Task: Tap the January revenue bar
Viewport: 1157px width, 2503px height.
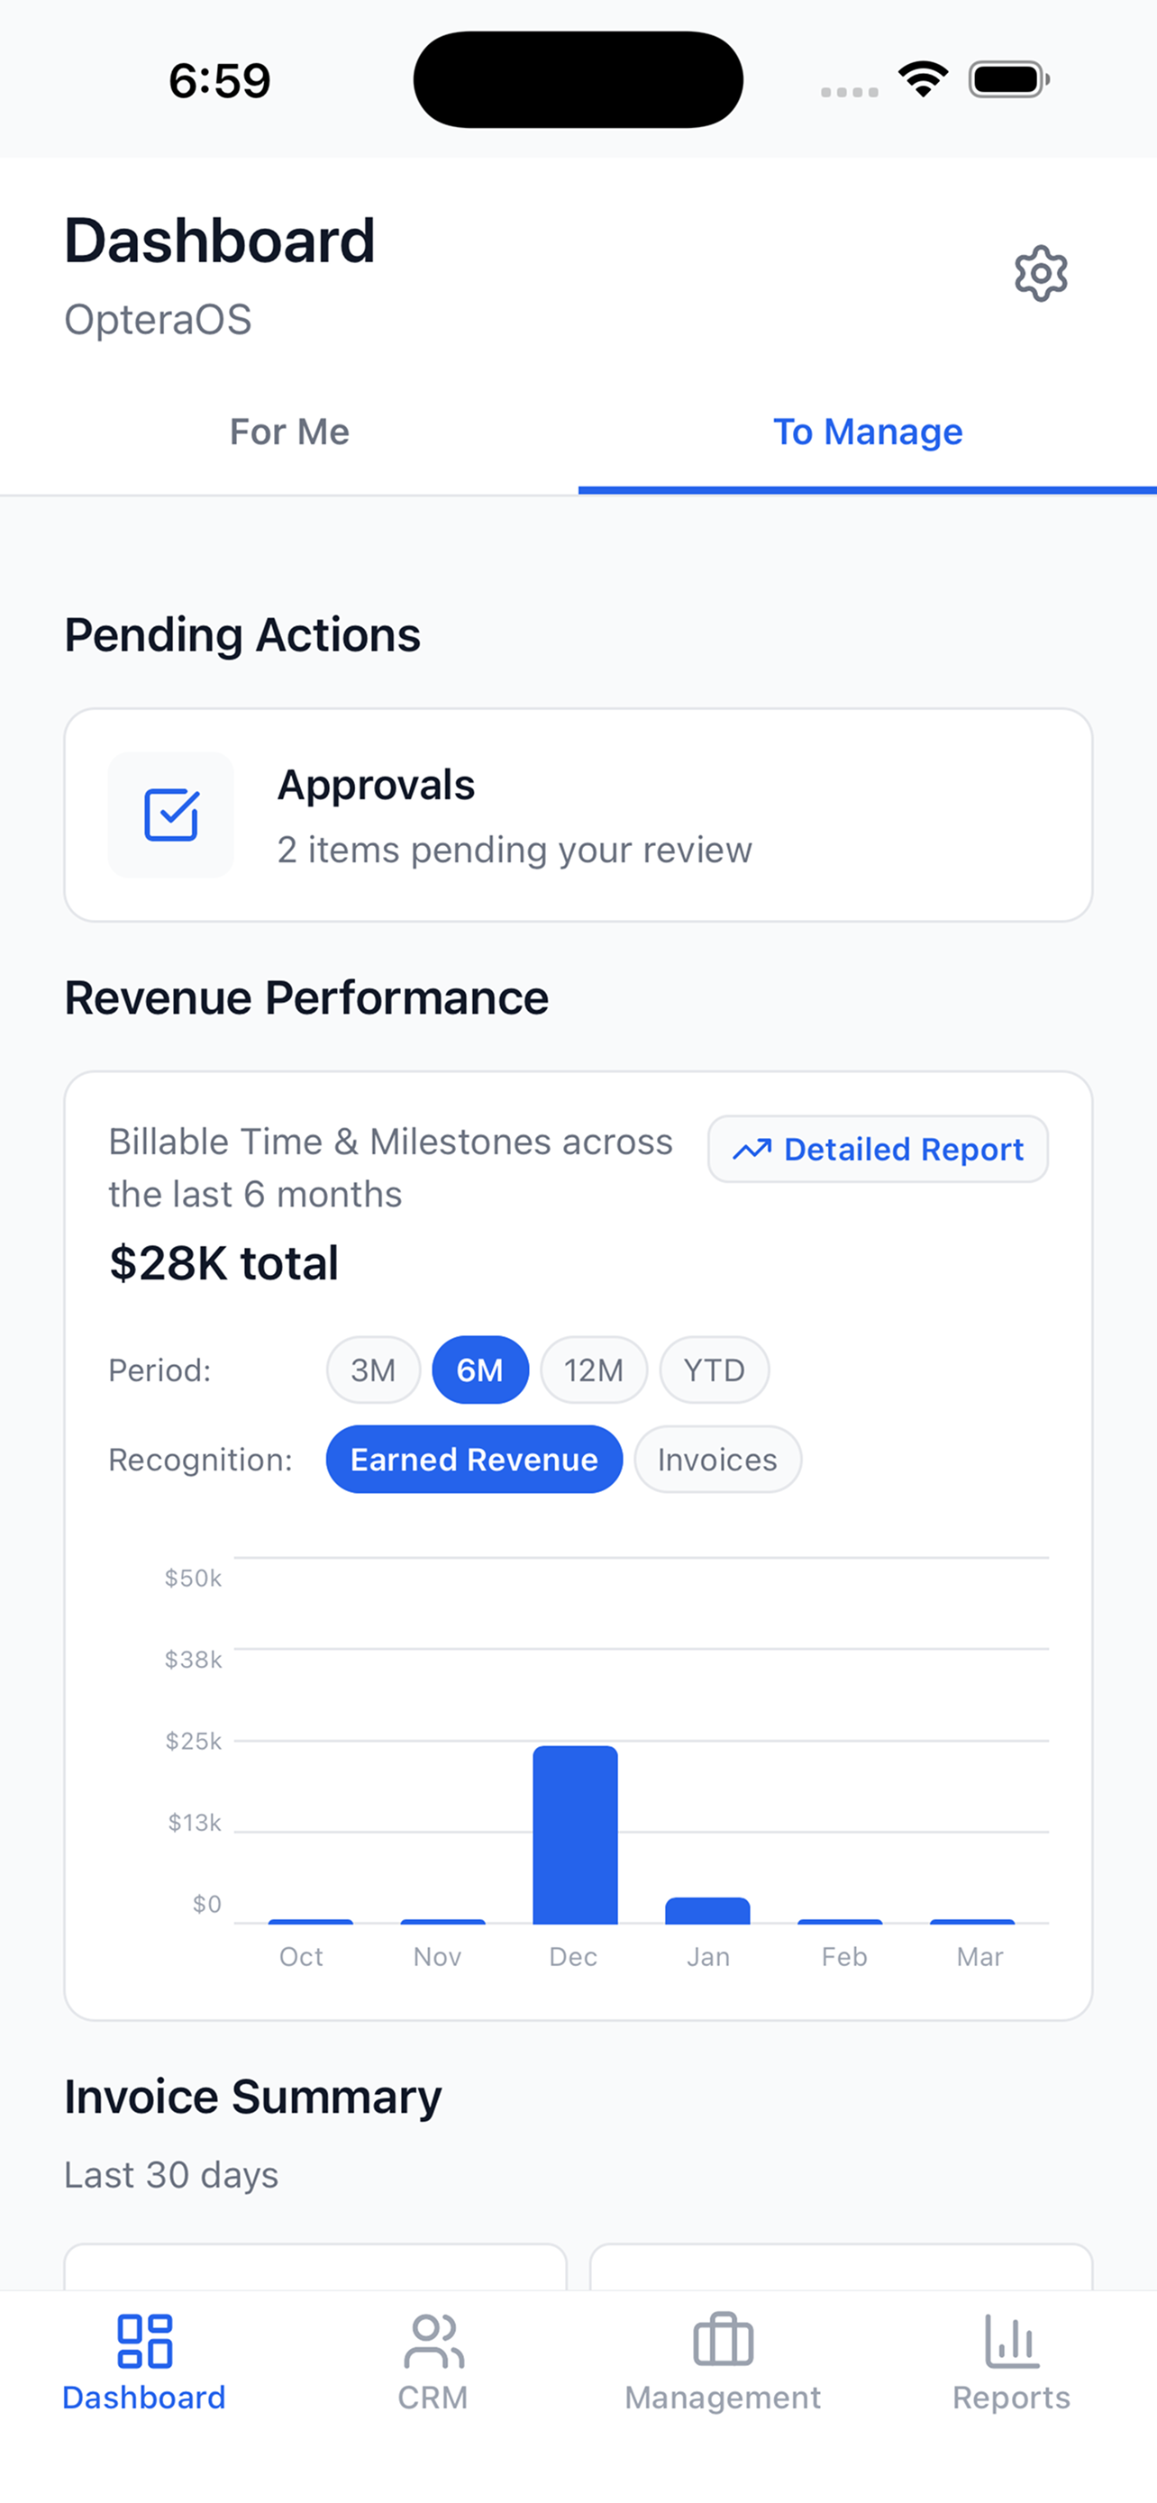Action: click(x=707, y=1910)
